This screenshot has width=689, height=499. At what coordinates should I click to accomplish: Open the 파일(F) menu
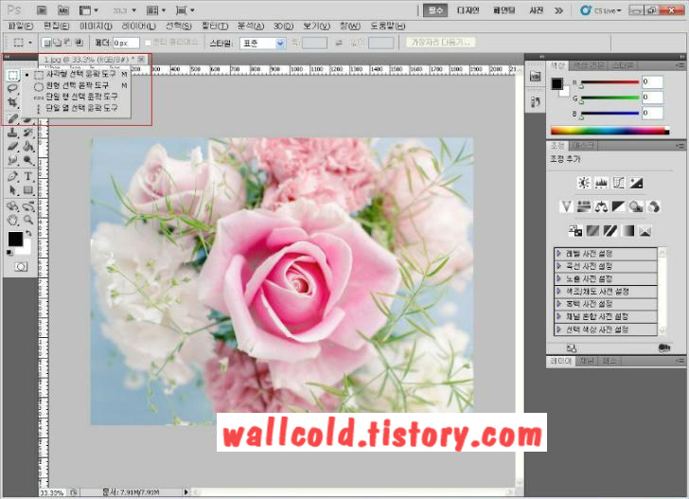[x=21, y=26]
